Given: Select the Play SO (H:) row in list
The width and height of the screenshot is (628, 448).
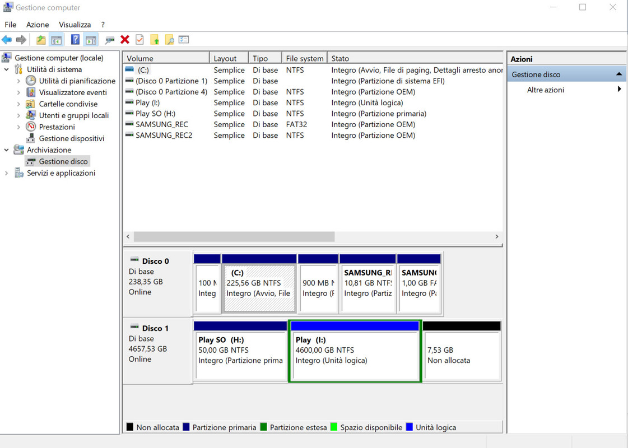Looking at the screenshot, I should (313, 114).
